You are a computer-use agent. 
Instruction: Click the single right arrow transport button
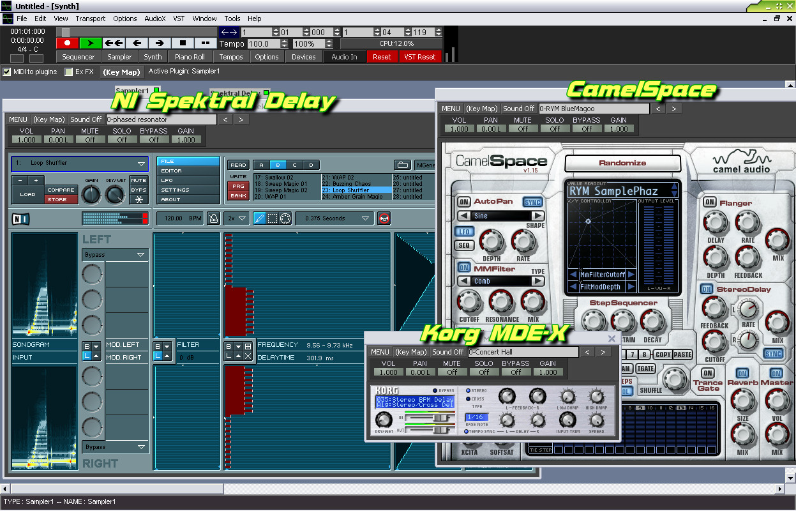tap(160, 43)
